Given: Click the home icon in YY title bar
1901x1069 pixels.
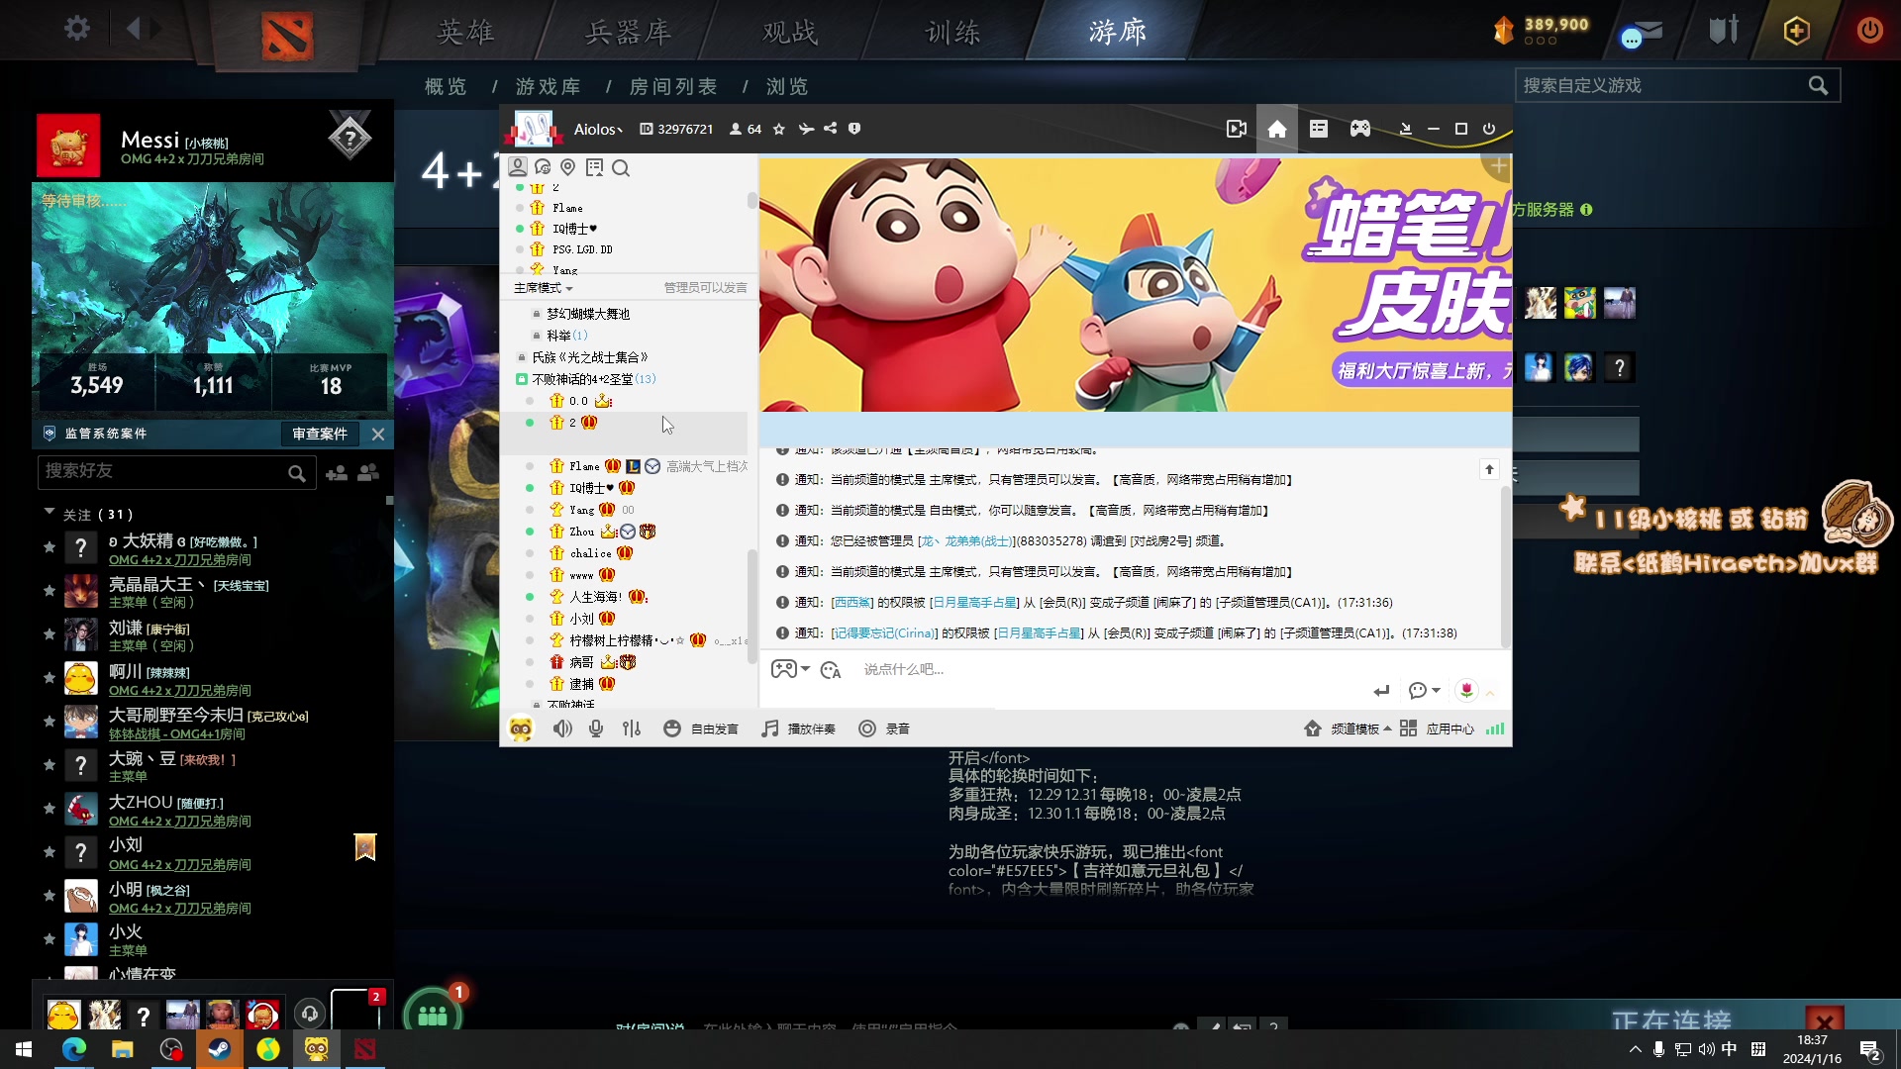Looking at the screenshot, I should [1277, 129].
